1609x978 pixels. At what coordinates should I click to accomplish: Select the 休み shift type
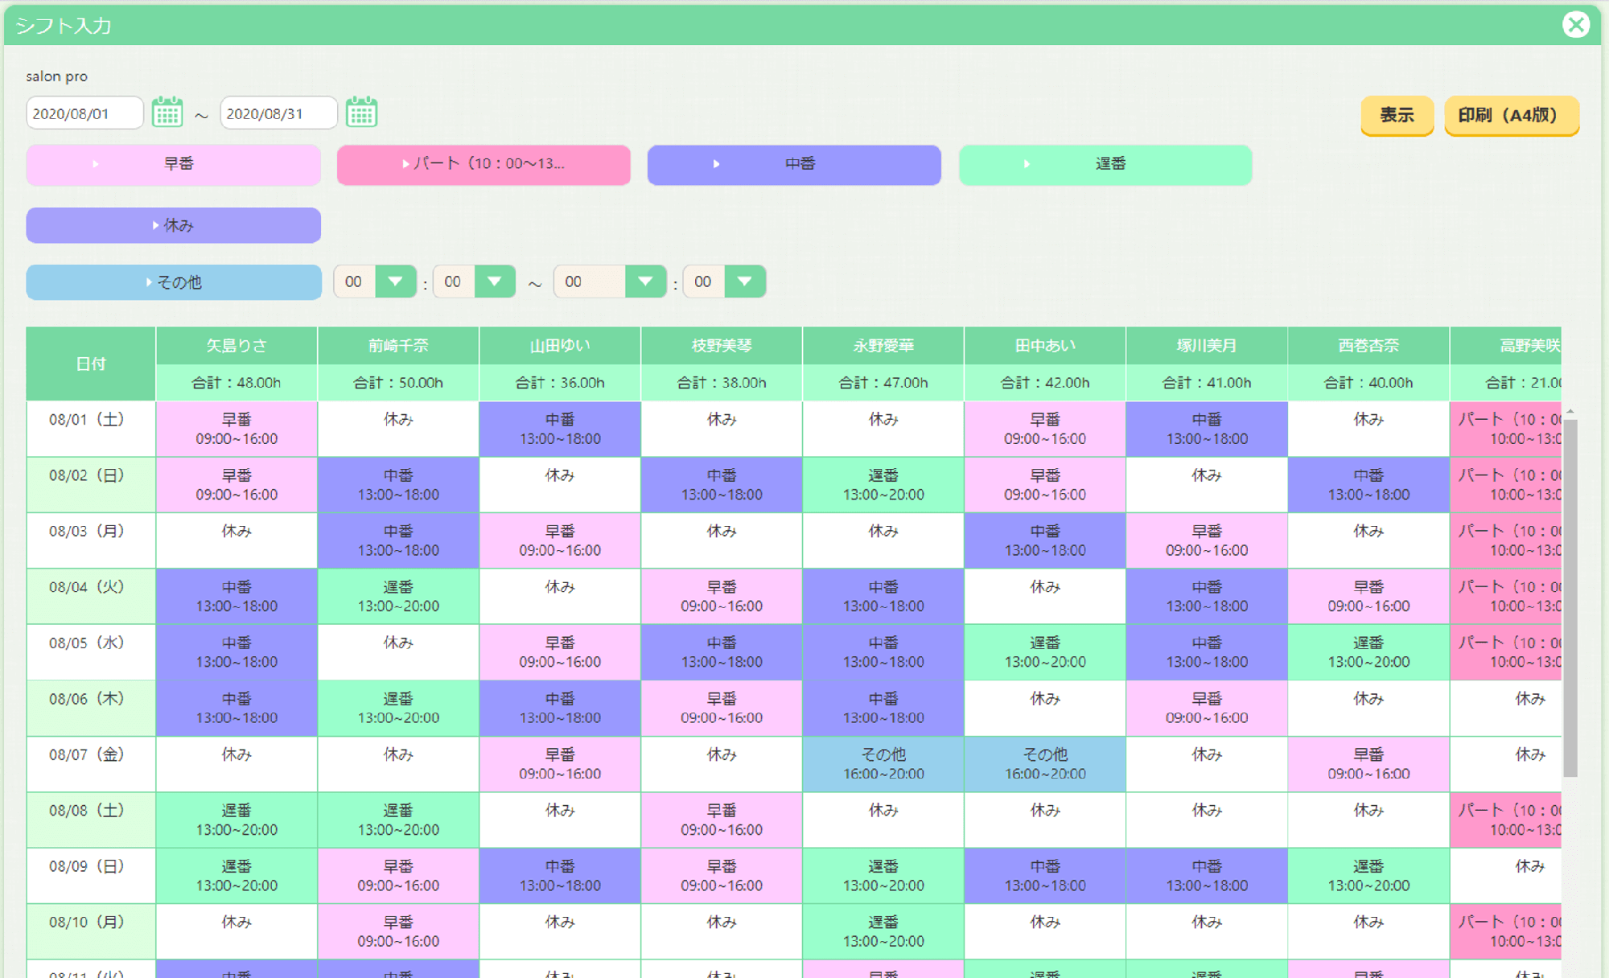(x=174, y=225)
